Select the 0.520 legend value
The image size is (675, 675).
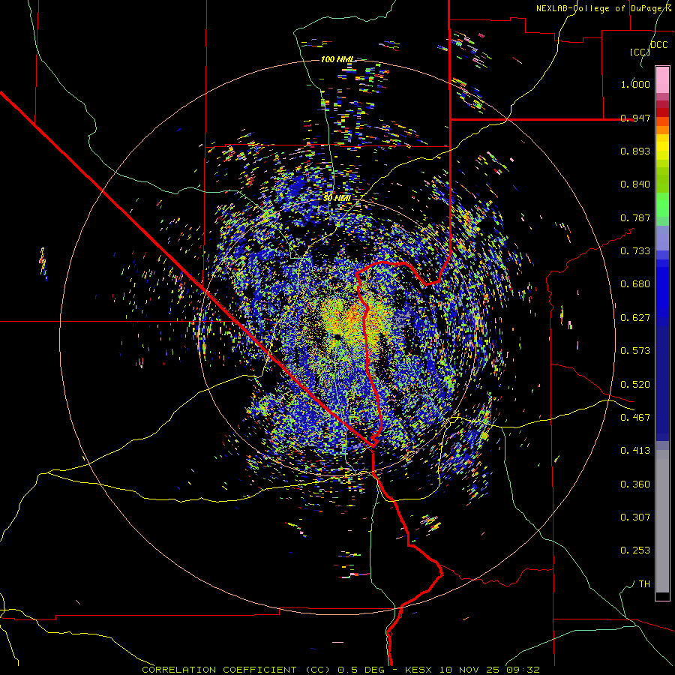pos(635,385)
